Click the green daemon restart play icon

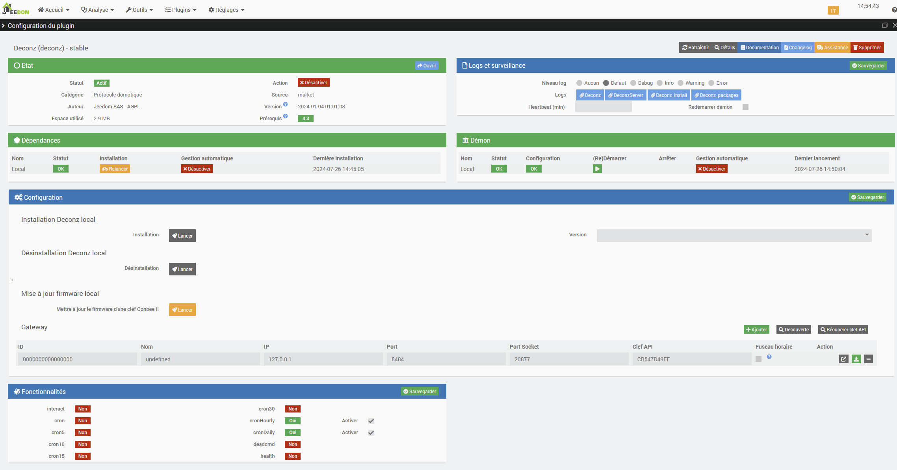(x=597, y=169)
